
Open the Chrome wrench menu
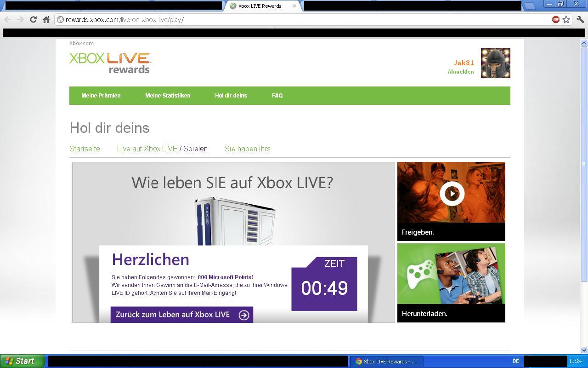[580, 19]
